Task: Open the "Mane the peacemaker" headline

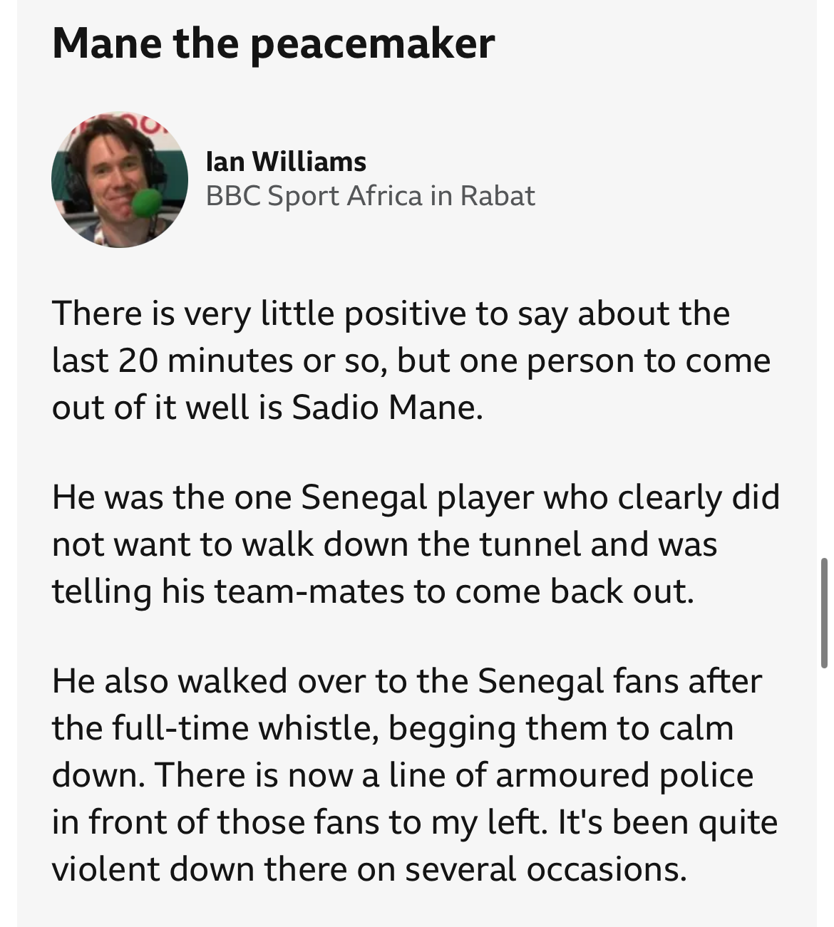Action: pyautogui.click(x=273, y=43)
